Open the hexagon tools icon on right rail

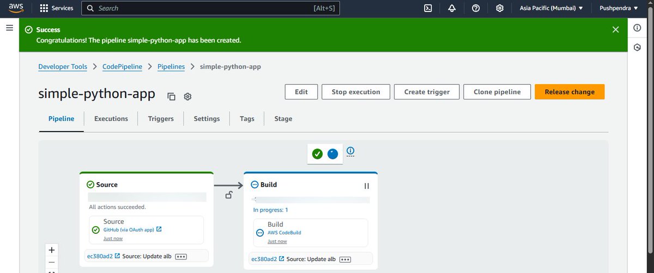click(x=638, y=48)
